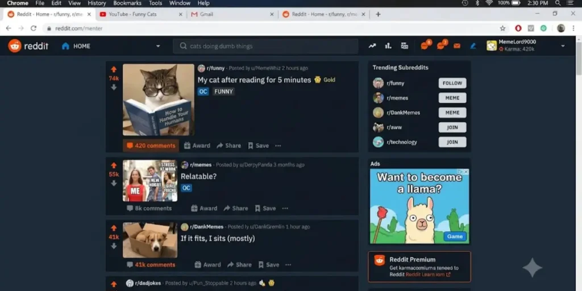
Task: Open the mail inbox icon
Action: 457,46
